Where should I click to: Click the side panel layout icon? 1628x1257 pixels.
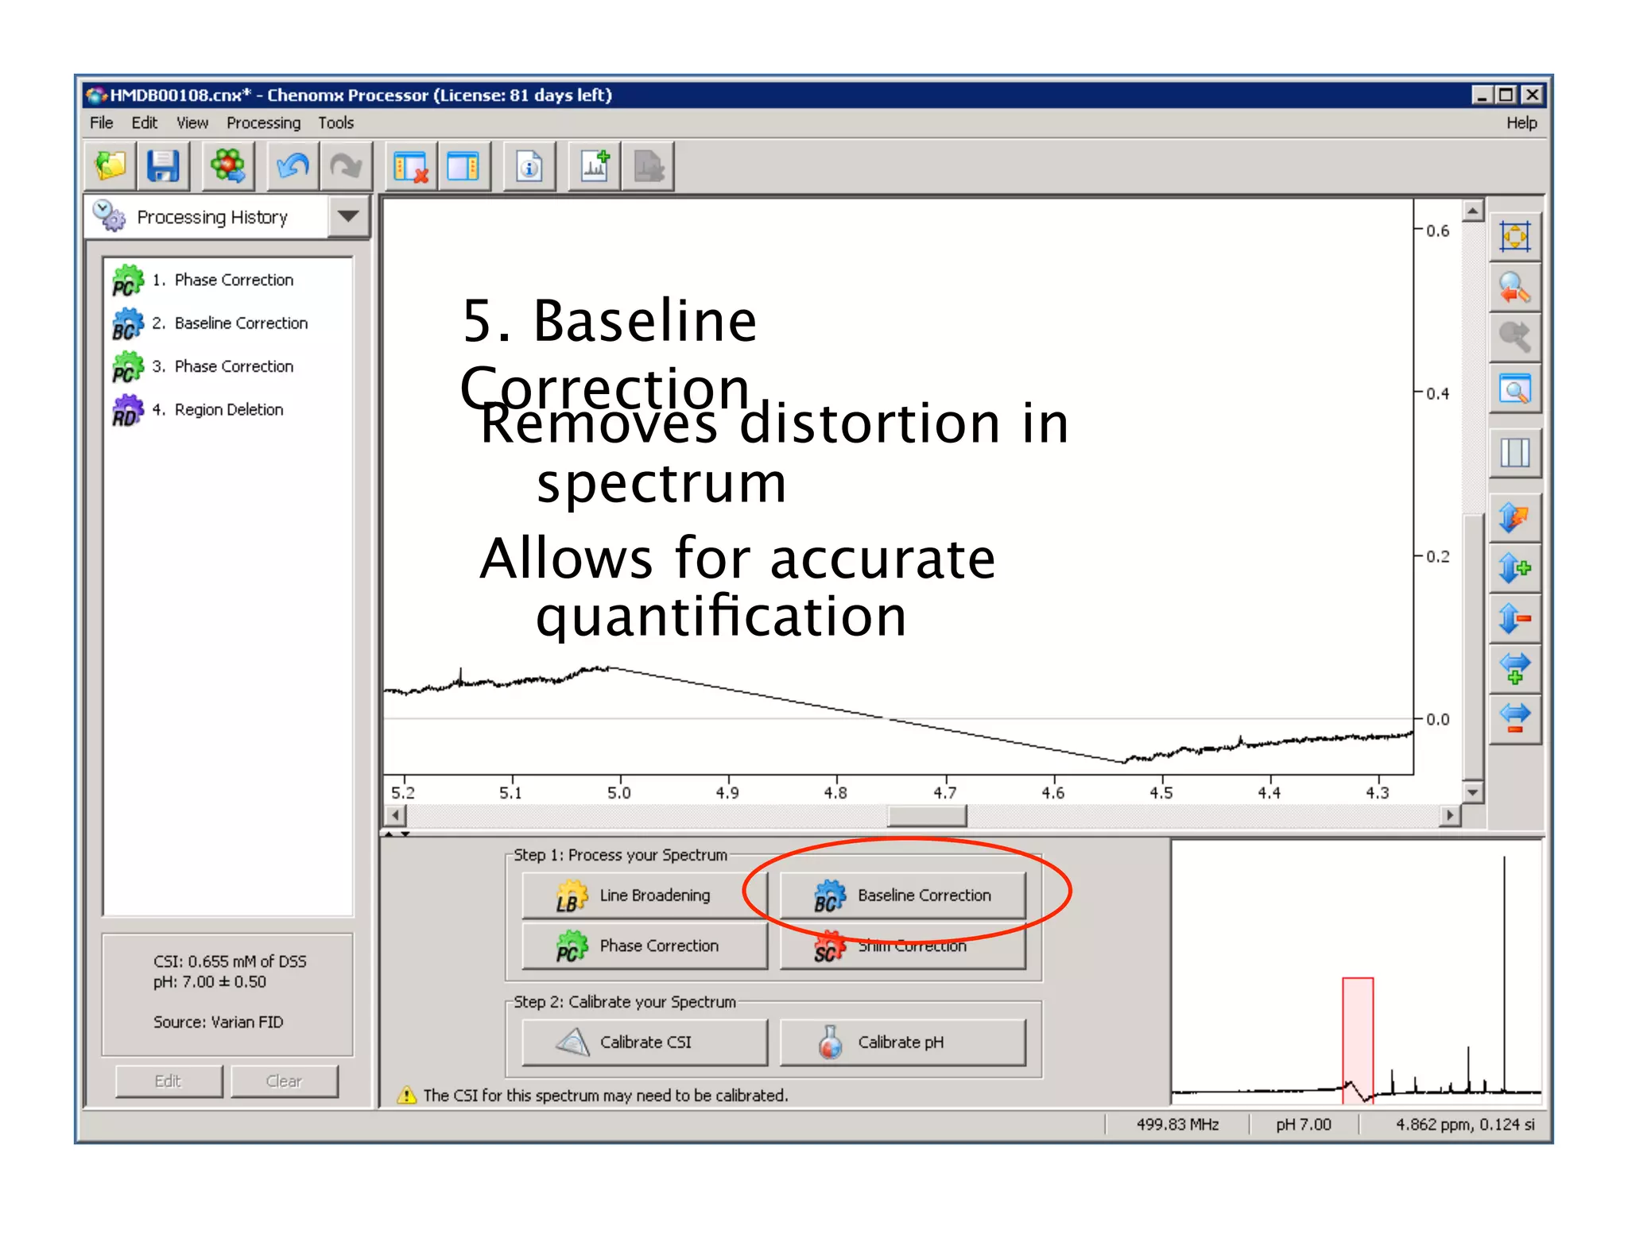[463, 167]
